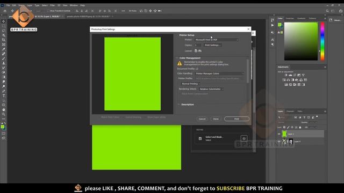Select the Rectangular Marquee tool
The image size is (344, 193).
(x=4, y=26)
